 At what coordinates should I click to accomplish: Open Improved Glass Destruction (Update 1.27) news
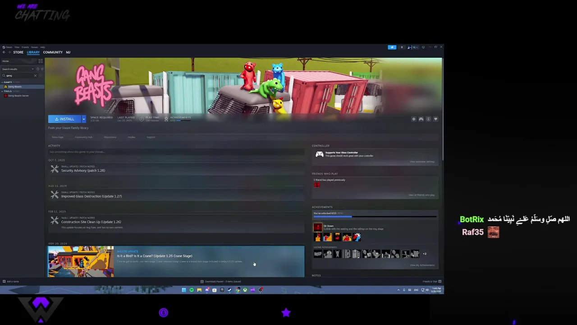point(92,196)
